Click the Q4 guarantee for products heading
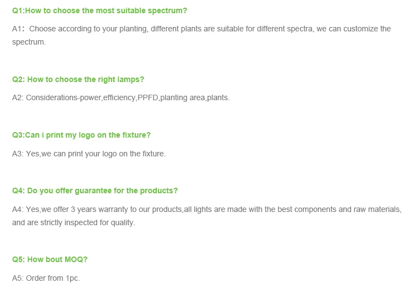The width and height of the screenshot is (414, 294). [95, 190]
